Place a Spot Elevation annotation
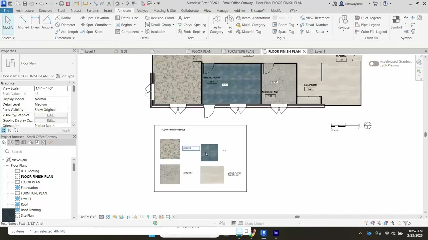Viewport: 428px width, 240px height. point(95,18)
